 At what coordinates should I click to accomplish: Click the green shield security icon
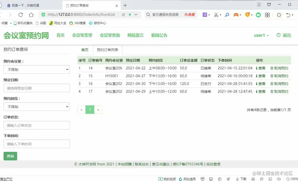(x=43, y=15)
